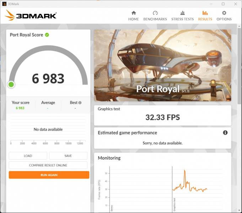Click the Estimated game performance heading
242x213 pixels.
click(127, 133)
